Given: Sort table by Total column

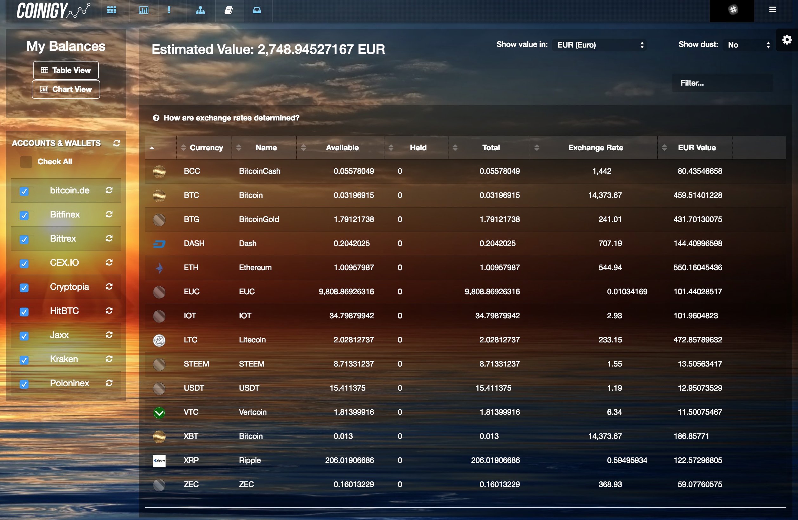Looking at the screenshot, I should pyautogui.click(x=489, y=147).
